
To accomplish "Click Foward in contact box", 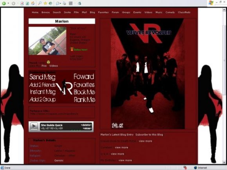I will [84, 77].
